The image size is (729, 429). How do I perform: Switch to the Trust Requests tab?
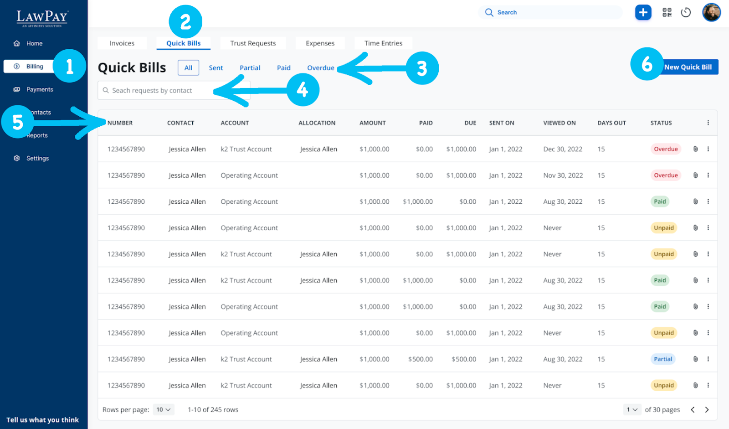point(253,43)
